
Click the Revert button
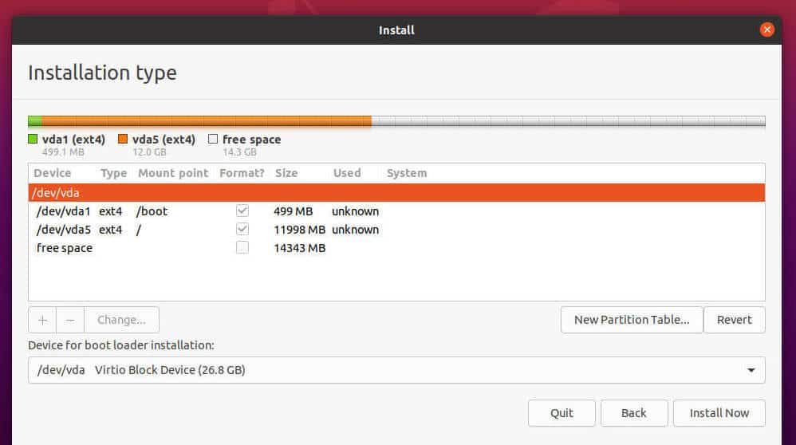point(734,320)
